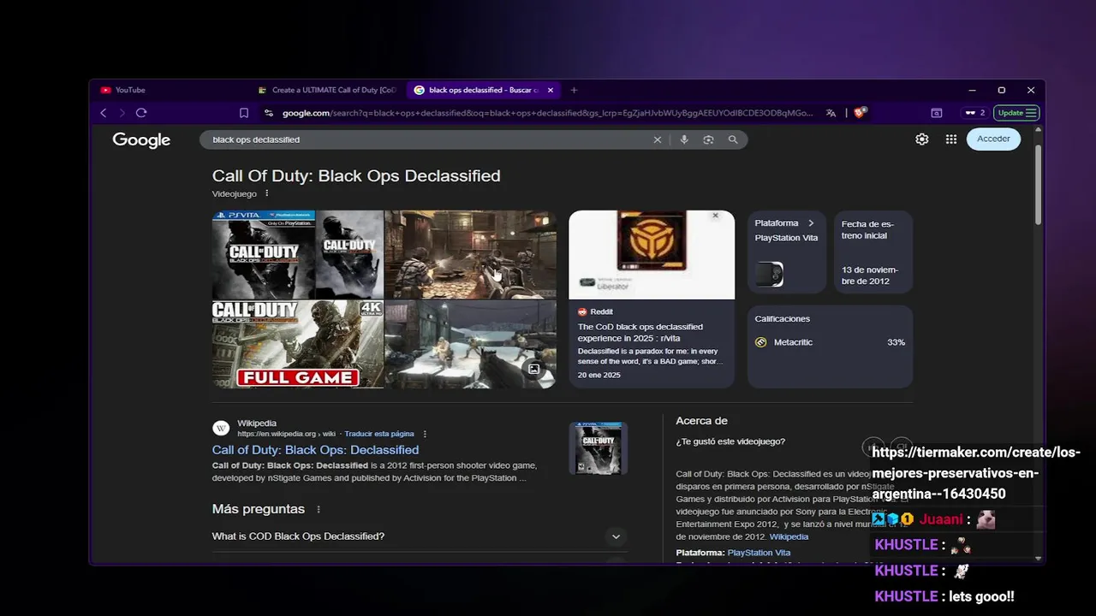The image size is (1096, 616).
Task: Click the 'Acerca de' heading
Action: pos(701,421)
